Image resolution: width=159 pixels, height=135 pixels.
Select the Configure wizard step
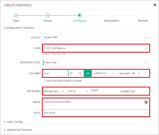click(80, 21)
